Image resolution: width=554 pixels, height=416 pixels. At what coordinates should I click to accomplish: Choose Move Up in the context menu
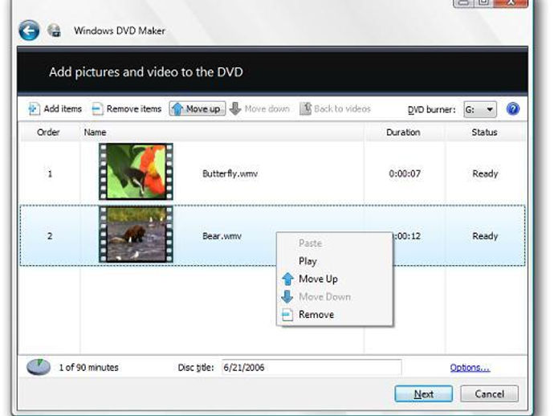point(334,279)
